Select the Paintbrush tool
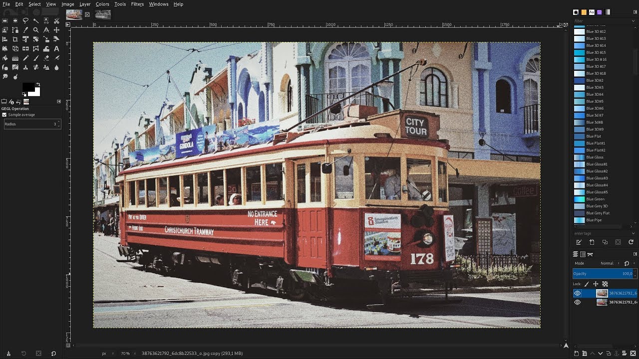 [36, 58]
